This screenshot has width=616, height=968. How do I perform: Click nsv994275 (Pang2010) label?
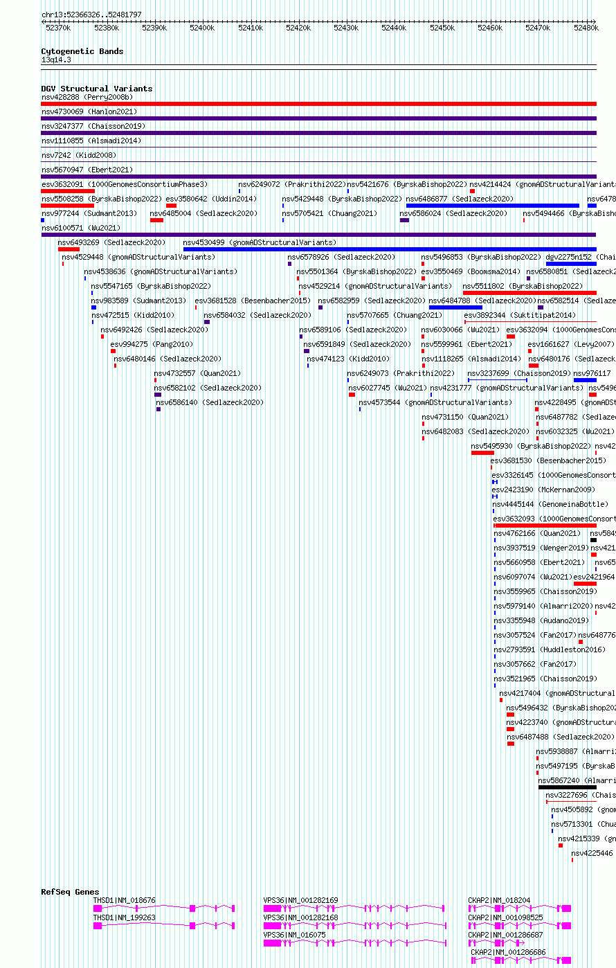[x=152, y=344]
